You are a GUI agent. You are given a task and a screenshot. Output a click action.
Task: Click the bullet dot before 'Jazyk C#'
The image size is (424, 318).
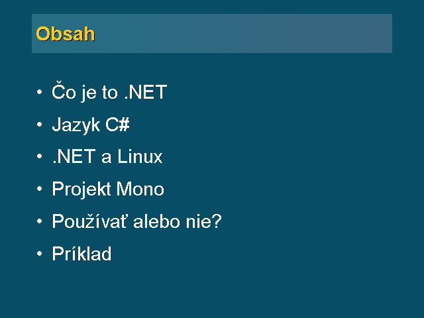click(x=40, y=125)
